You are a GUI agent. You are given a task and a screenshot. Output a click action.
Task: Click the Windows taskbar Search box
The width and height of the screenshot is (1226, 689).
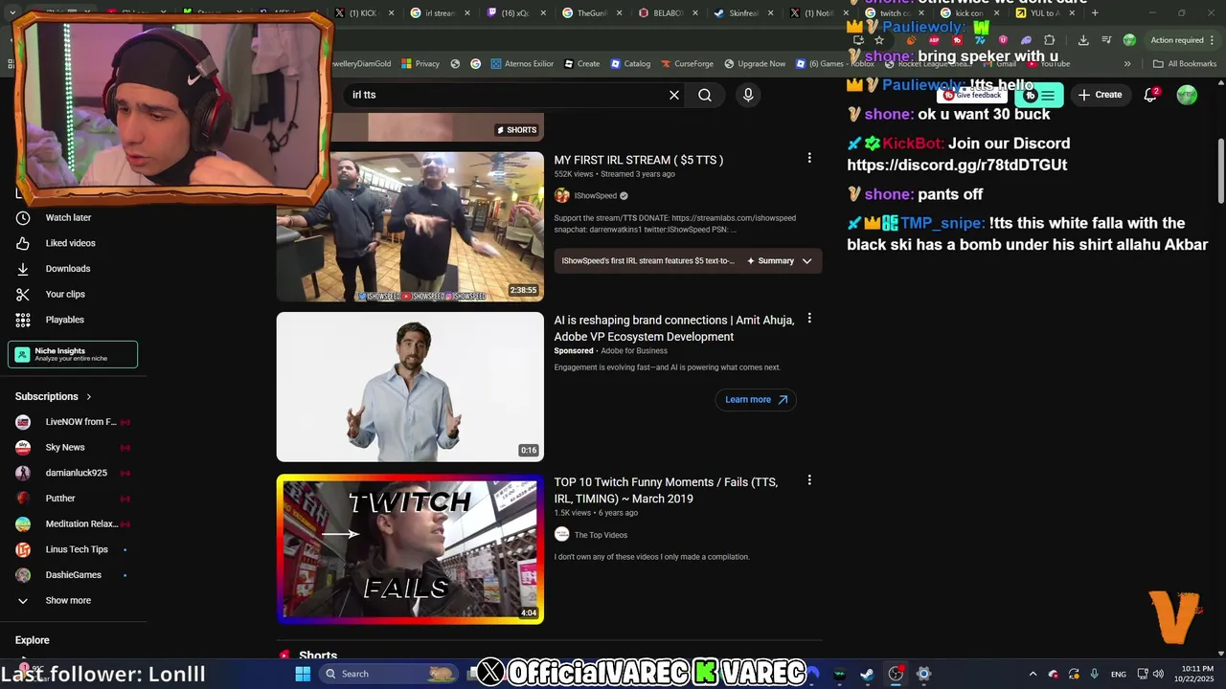point(388,674)
